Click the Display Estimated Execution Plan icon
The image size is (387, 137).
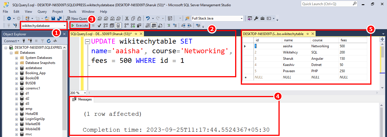[106, 25]
